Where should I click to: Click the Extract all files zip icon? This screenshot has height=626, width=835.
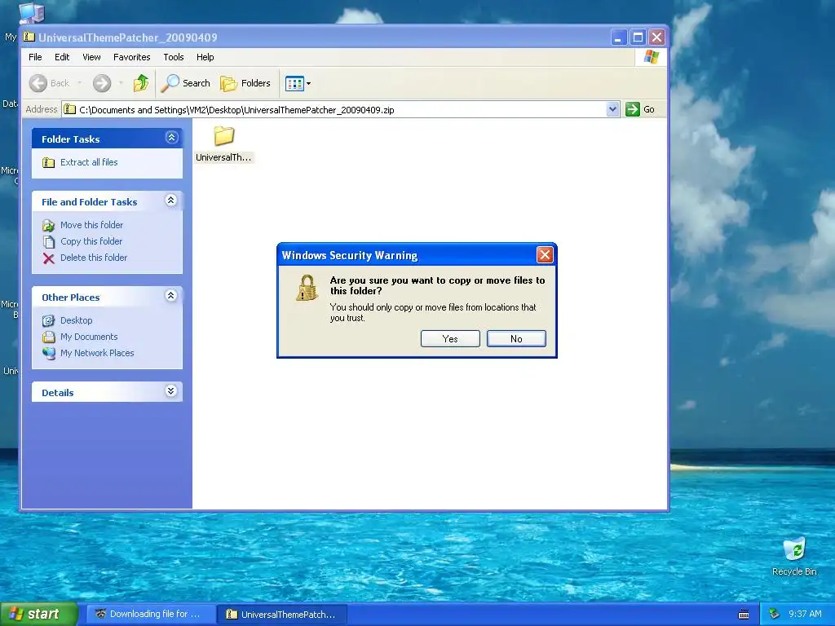click(x=48, y=162)
